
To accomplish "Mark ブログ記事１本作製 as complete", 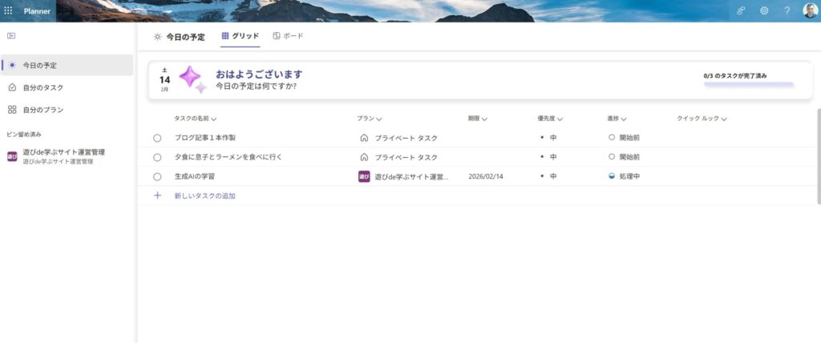I will pyautogui.click(x=157, y=138).
